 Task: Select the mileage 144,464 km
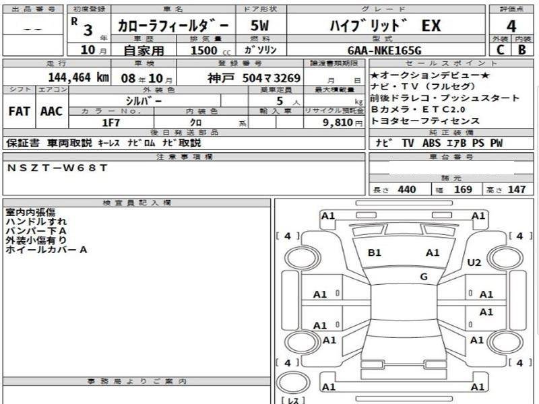pyautogui.click(x=78, y=77)
